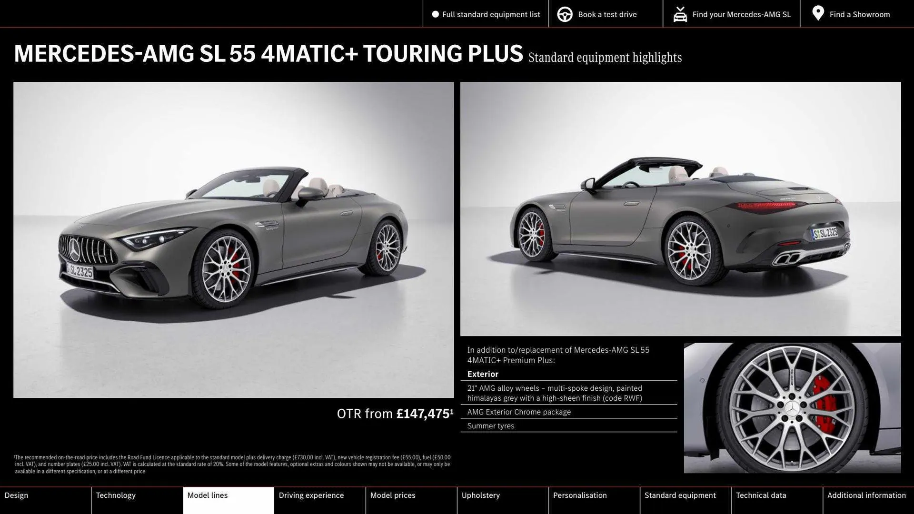Screen dimensions: 914x514
Task: Click the rear view car image
Action: tap(681, 209)
